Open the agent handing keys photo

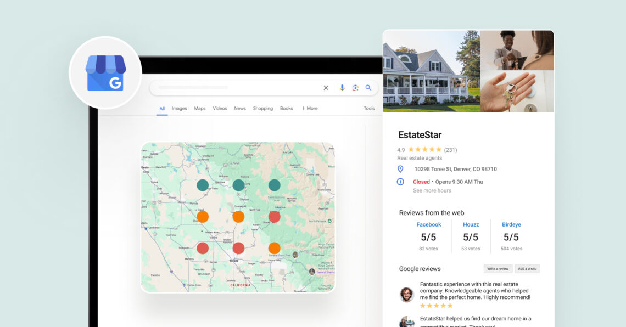click(517, 50)
